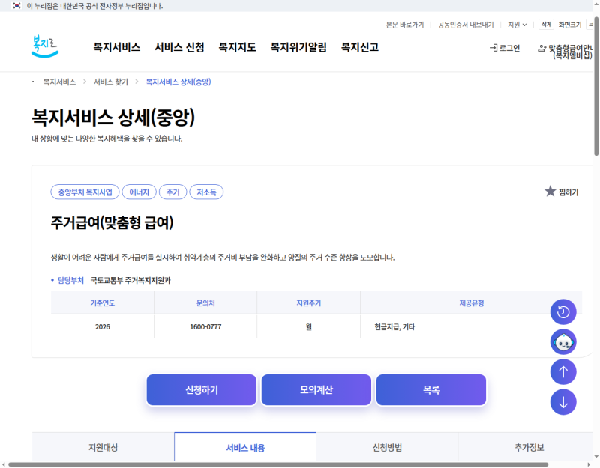Click the 복지서비스 breadcrumb link
The height and width of the screenshot is (468, 600).
59,82
